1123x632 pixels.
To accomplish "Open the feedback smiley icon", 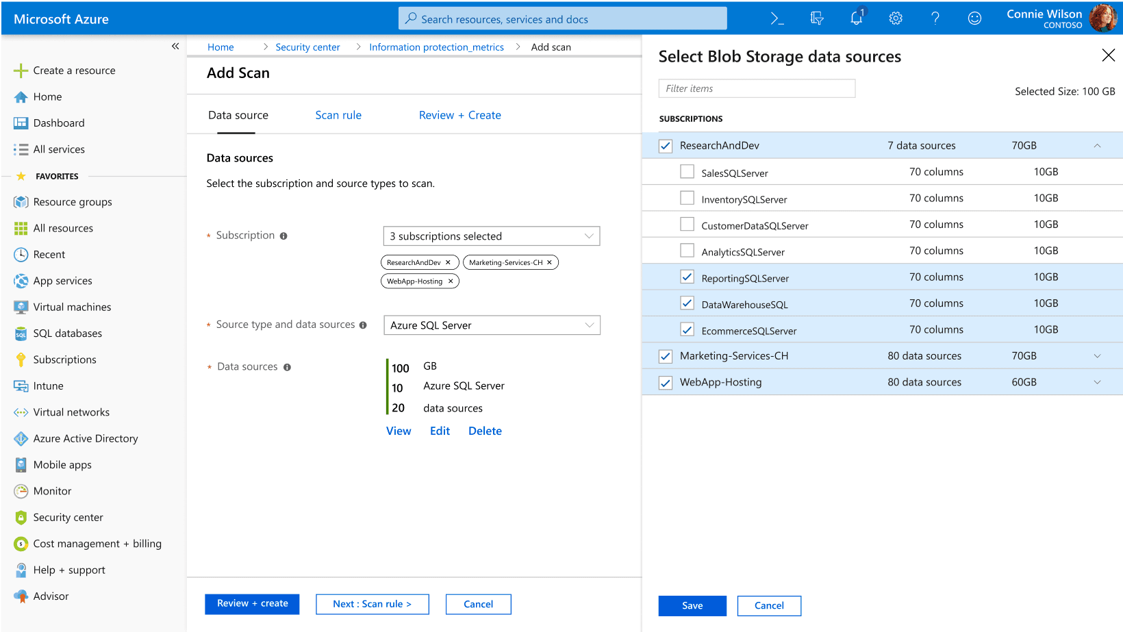I will [974, 18].
